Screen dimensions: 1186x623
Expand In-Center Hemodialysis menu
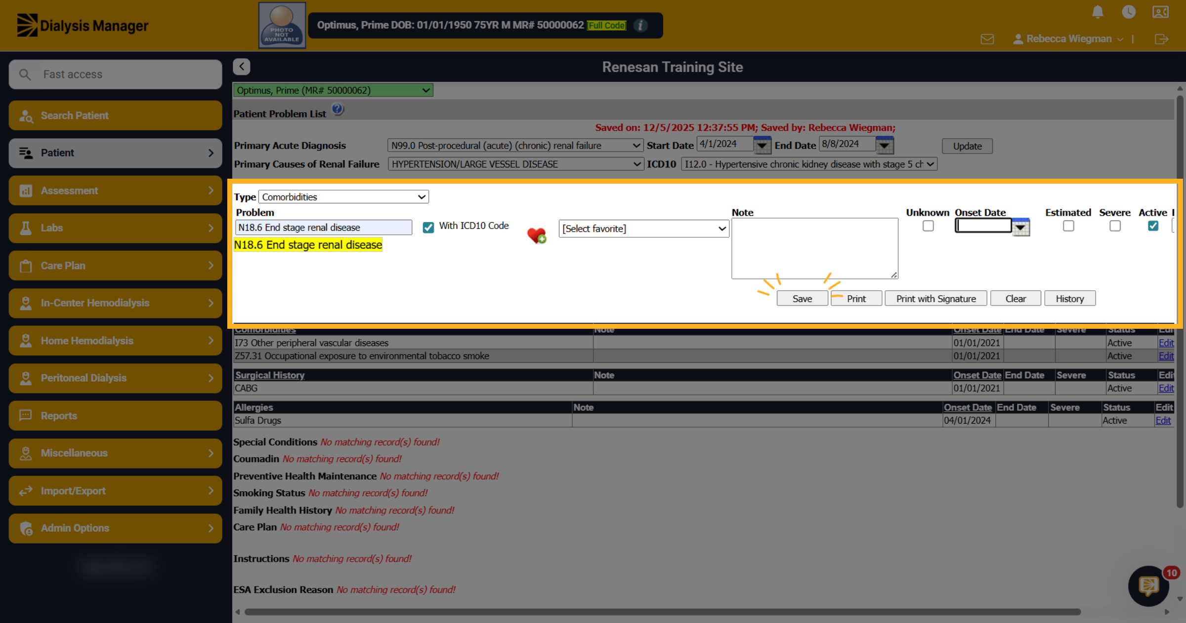click(x=115, y=303)
